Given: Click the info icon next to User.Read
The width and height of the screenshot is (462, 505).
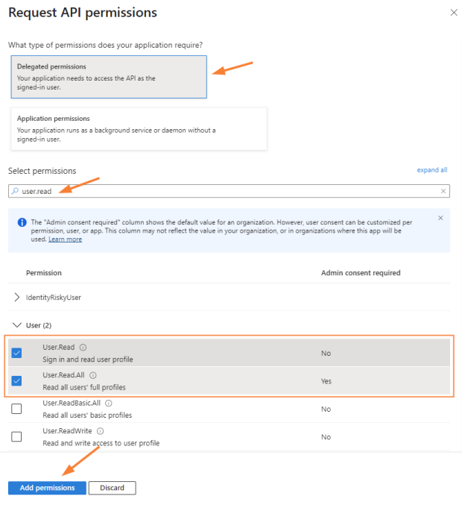Looking at the screenshot, I should [83, 348].
